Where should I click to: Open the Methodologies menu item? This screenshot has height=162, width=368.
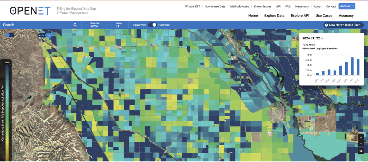239,6
